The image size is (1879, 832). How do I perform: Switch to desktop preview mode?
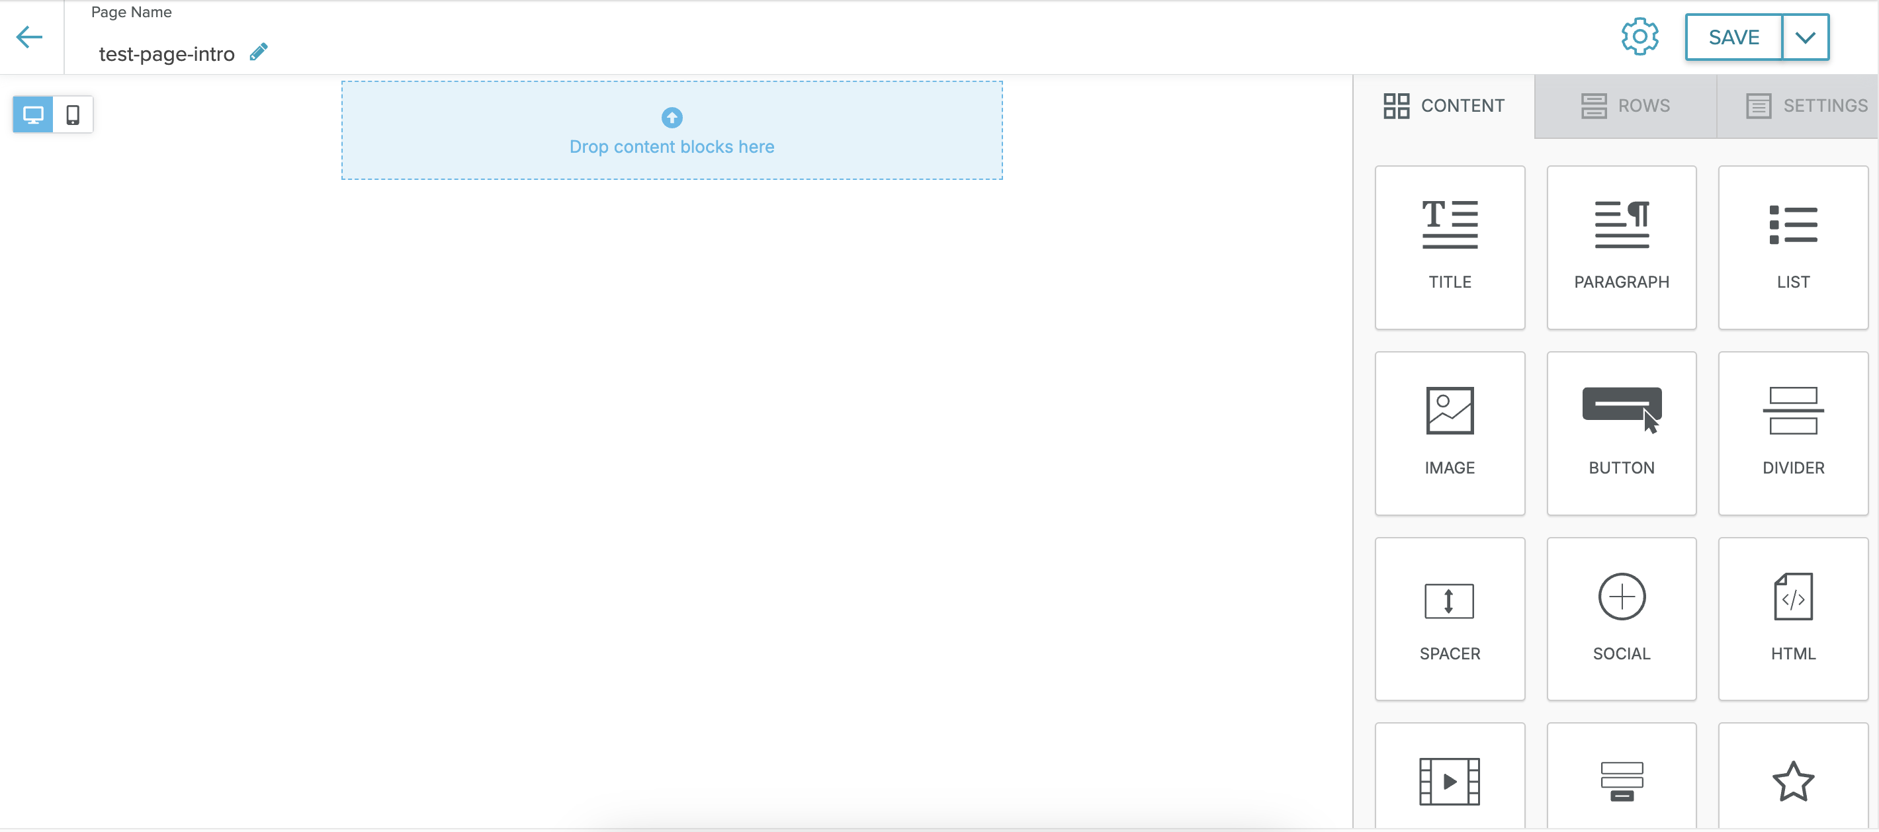point(33,114)
